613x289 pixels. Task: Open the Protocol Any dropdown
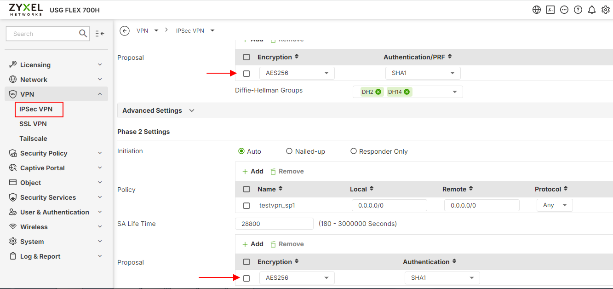[555, 205]
